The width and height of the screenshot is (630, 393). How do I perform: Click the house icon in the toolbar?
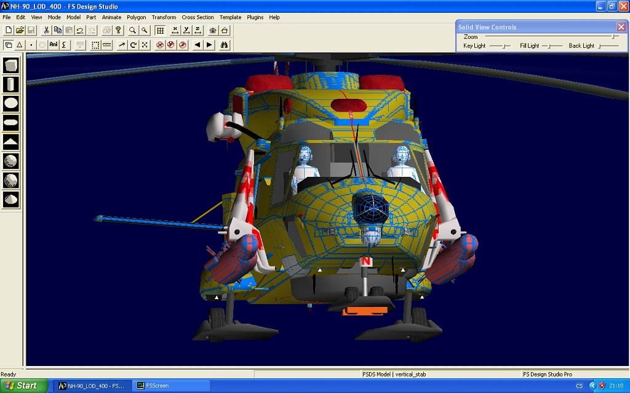[225, 30]
